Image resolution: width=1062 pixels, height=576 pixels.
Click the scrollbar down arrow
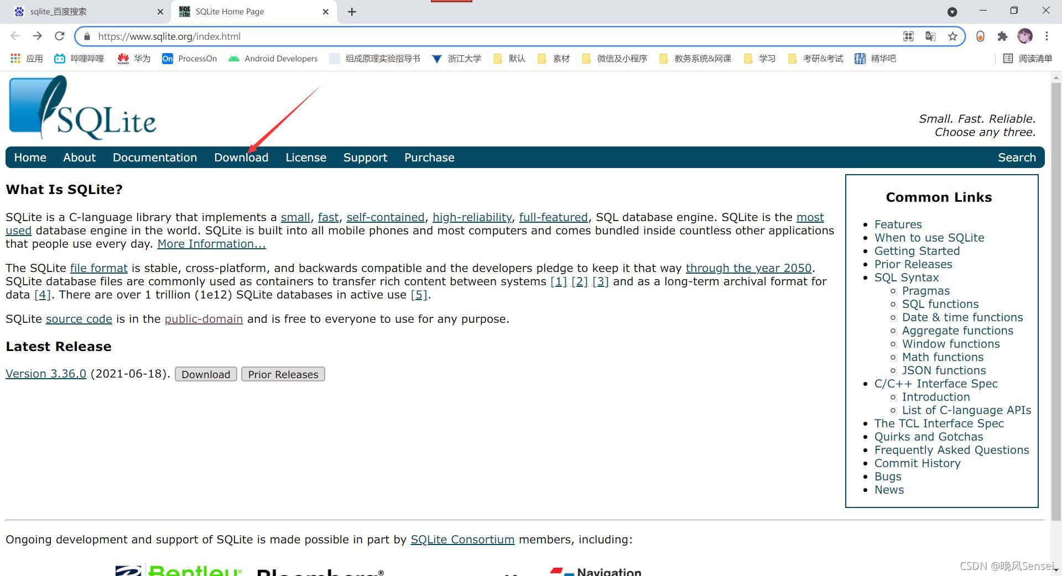tap(1056, 569)
